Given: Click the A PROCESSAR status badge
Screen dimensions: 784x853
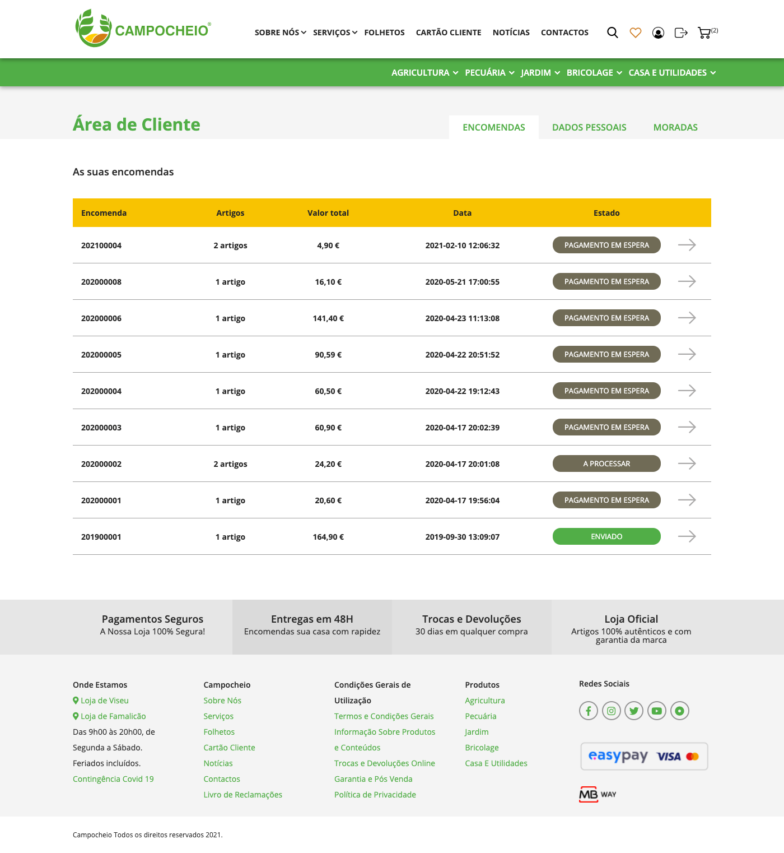Looking at the screenshot, I should [606, 463].
